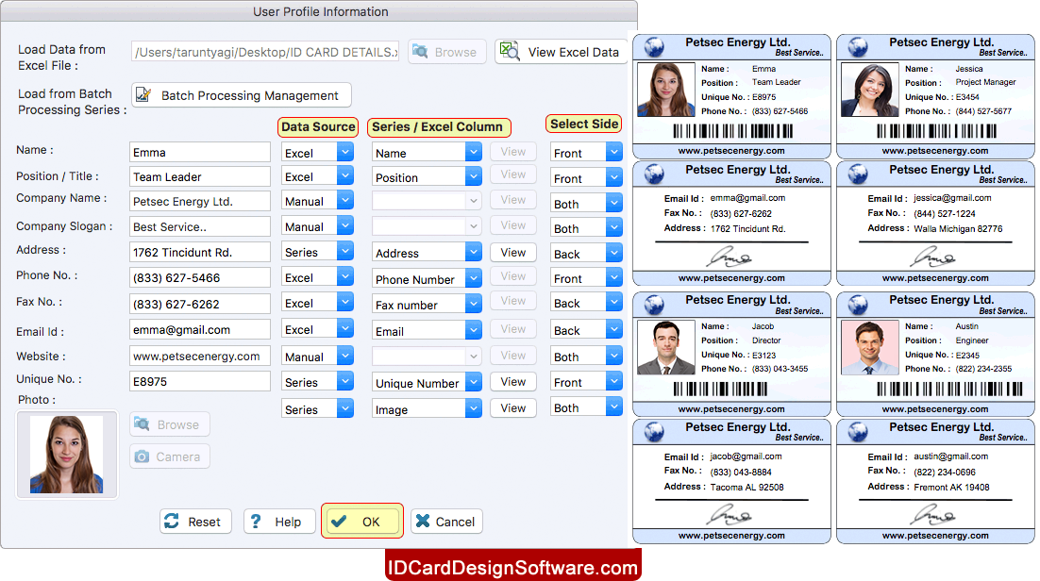Click email jessica@gmail.com on back card
The height and width of the screenshot is (581, 1040).
952,198
